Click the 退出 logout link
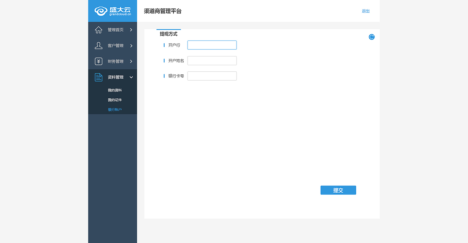 tap(366, 11)
